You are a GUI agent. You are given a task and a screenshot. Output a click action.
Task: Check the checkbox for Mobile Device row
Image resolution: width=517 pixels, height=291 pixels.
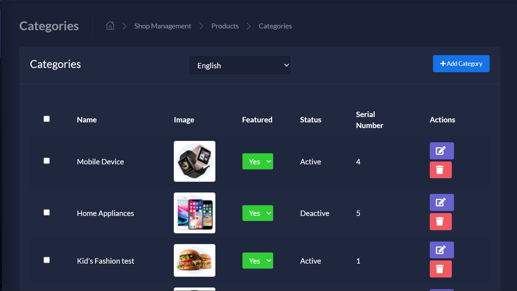pos(46,160)
